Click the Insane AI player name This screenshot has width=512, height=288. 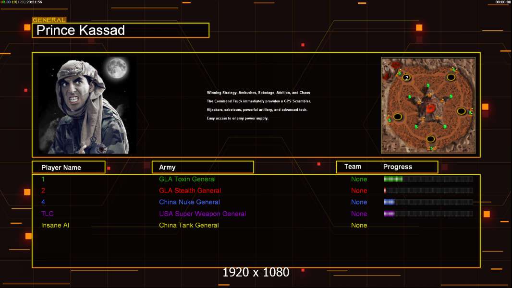pos(56,225)
